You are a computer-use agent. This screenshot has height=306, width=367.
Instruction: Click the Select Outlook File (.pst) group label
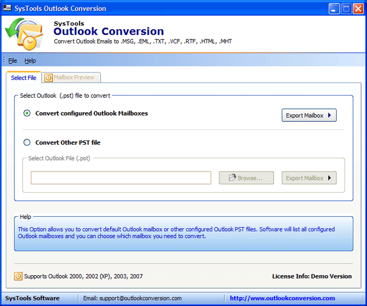tap(59, 158)
